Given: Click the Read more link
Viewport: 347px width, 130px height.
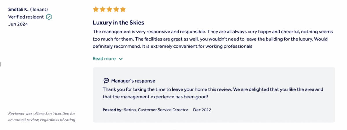Looking at the screenshot, I should click(104, 59).
